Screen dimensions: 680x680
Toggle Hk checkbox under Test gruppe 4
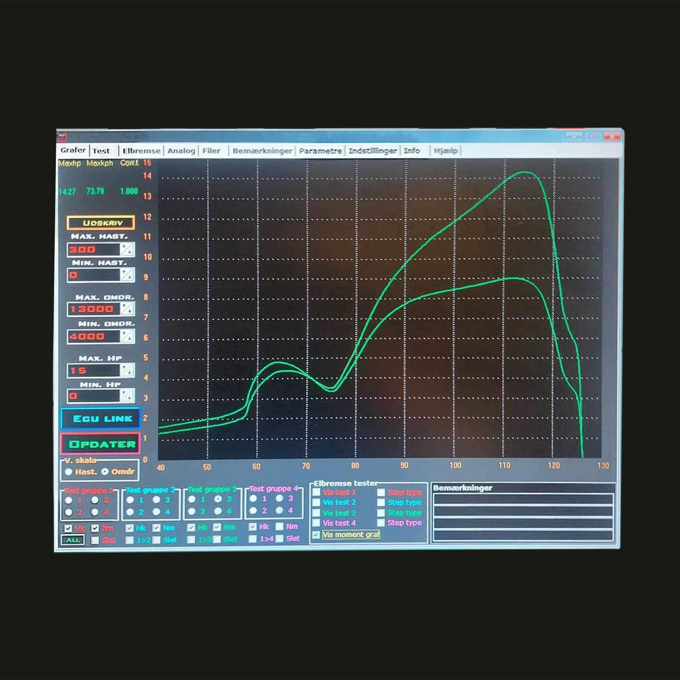point(253,527)
